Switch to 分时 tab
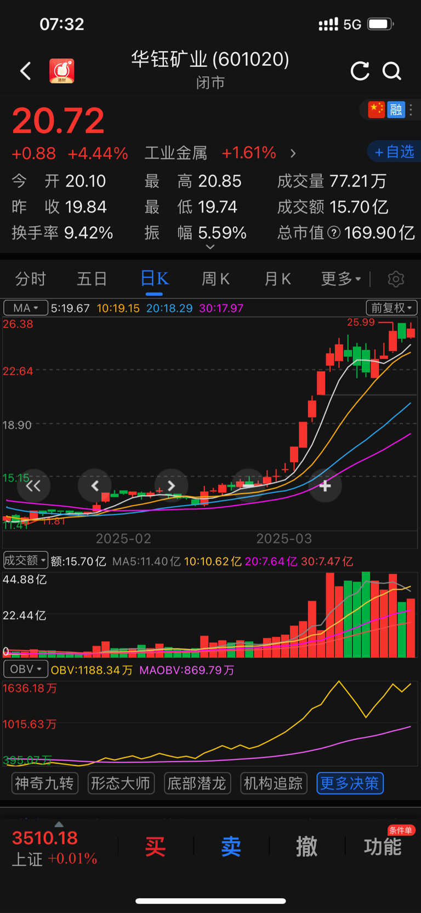 tap(31, 279)
